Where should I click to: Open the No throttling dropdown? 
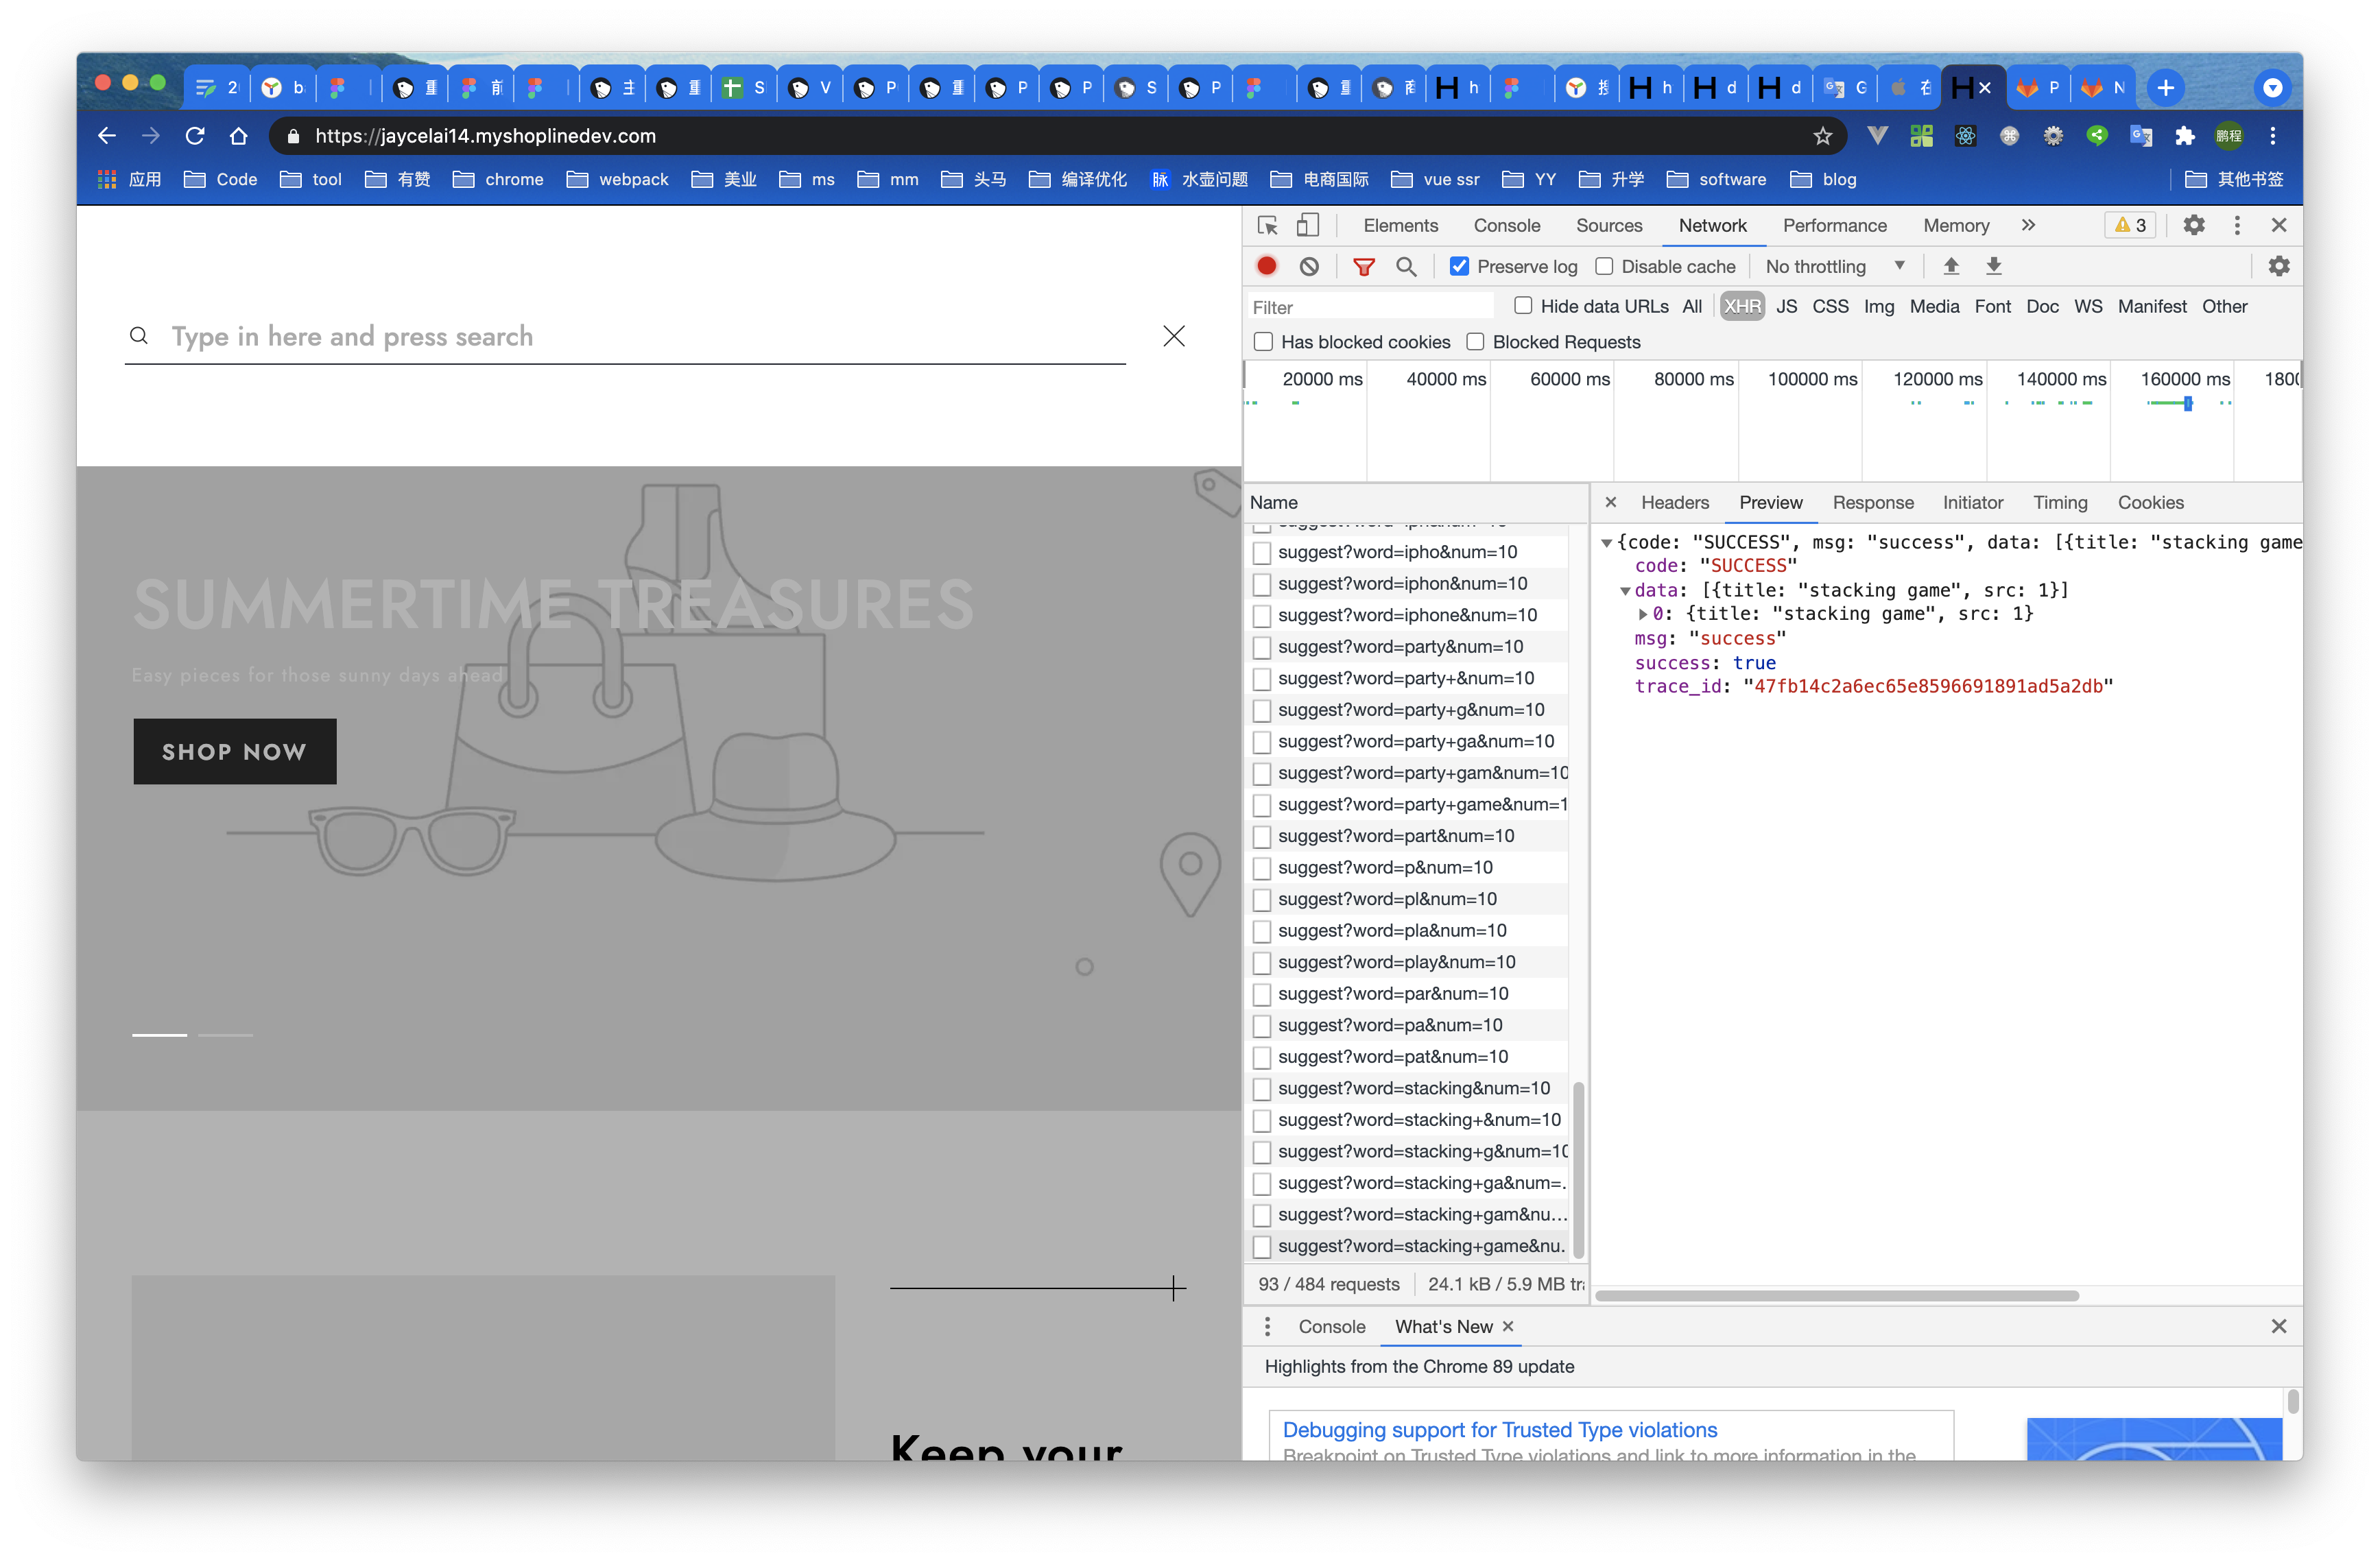coord(1834,266)
